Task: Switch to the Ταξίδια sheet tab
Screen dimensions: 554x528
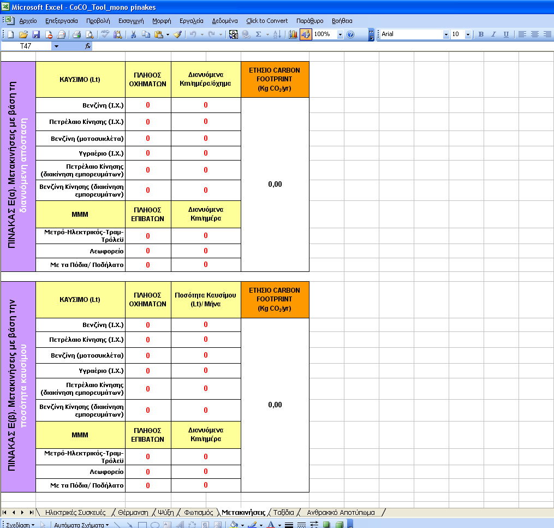Action: click(x=284, y=513)
